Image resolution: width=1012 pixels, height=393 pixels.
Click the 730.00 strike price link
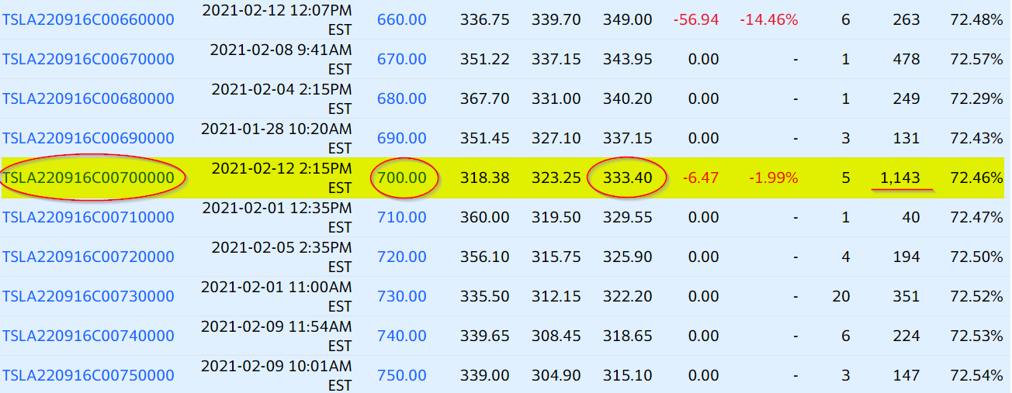tap(402, 296)
